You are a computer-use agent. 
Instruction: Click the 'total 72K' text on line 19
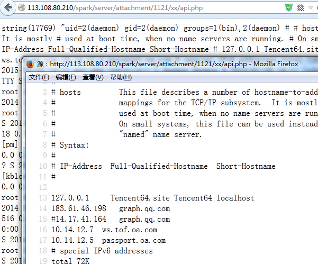(70, 261)
